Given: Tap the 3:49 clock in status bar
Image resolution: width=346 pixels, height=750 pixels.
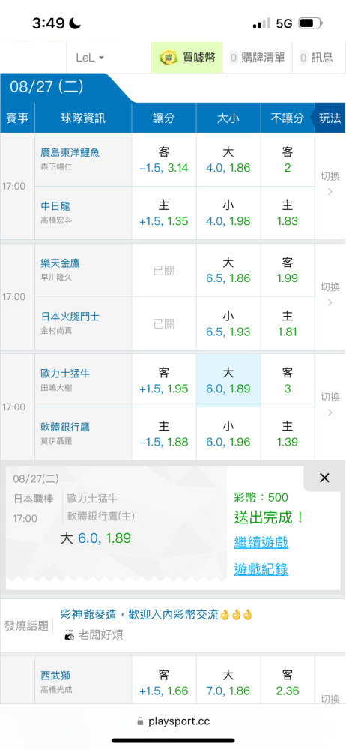Looking at the screenshot, I should [48, 23].
